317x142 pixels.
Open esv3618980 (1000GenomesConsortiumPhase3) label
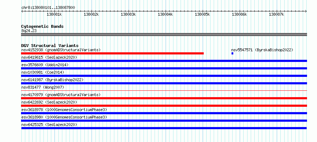pyautogui.click(x=64, y=117)
